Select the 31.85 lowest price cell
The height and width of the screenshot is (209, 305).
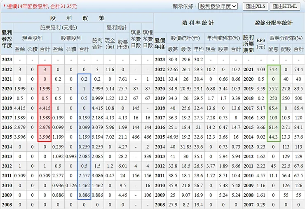click(x=186, y=146)
